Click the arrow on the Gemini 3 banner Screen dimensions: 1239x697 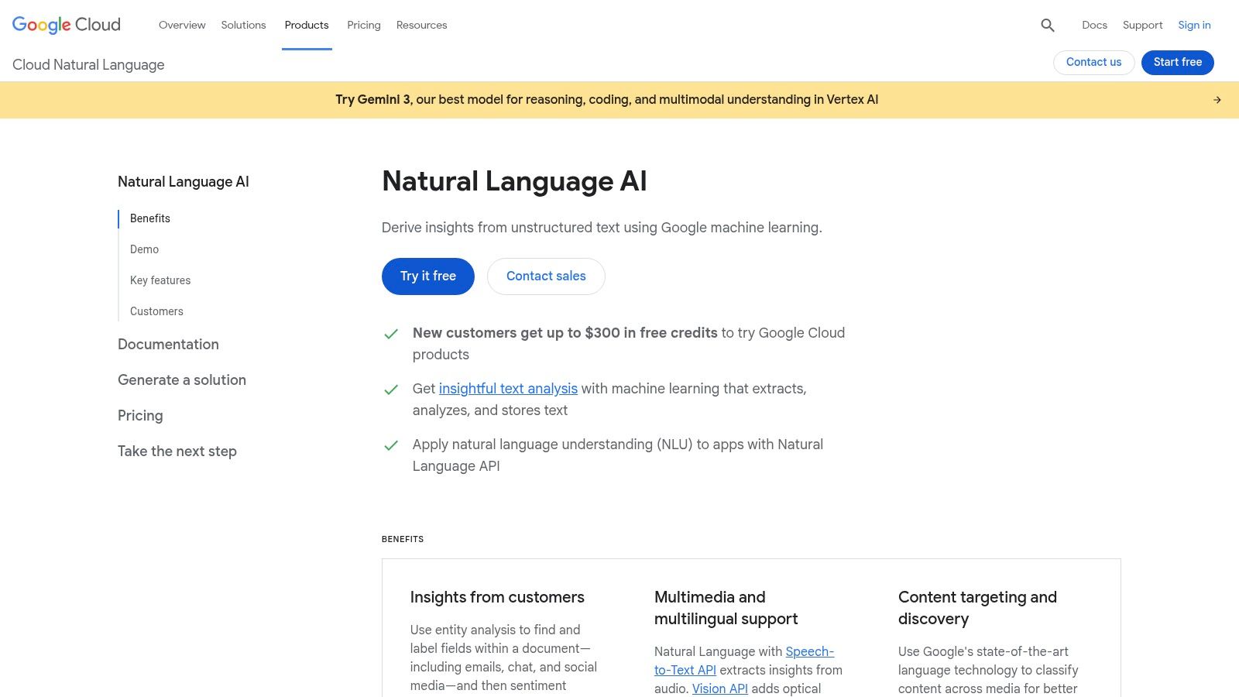pos(1217,99)
